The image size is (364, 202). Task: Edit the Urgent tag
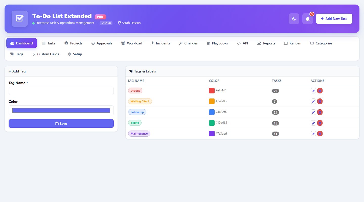[313, 91]
